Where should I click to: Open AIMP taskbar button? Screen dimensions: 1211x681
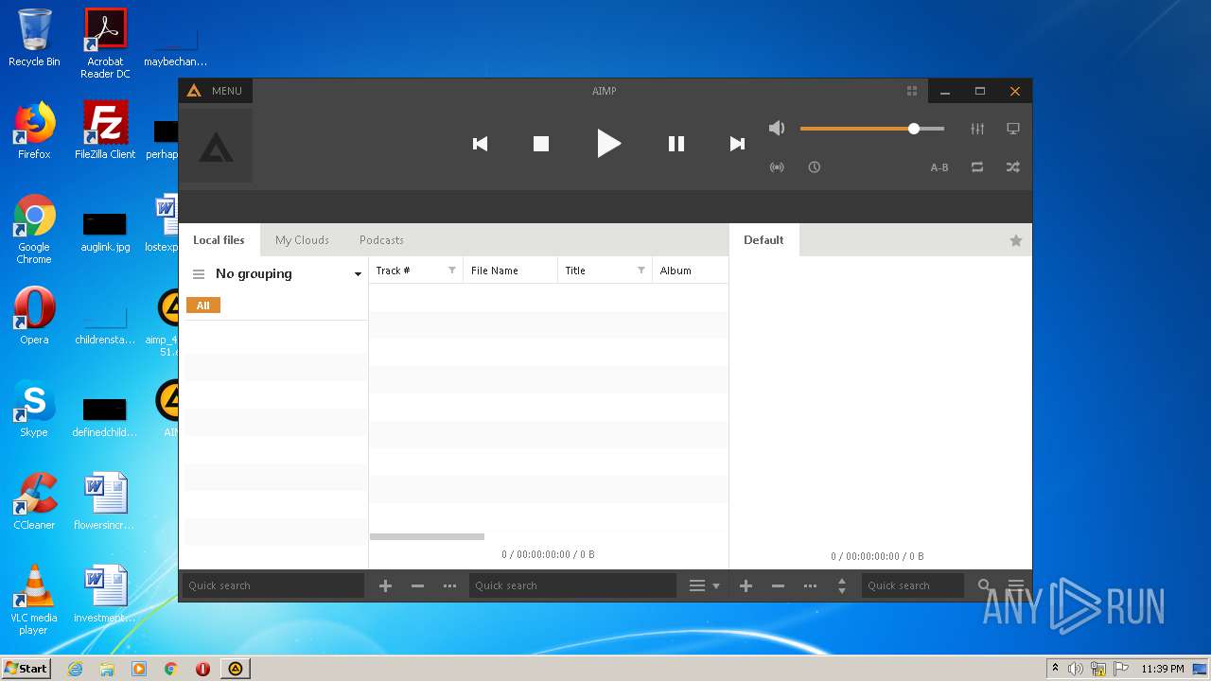pyautogui.click(x=236, y=669)
